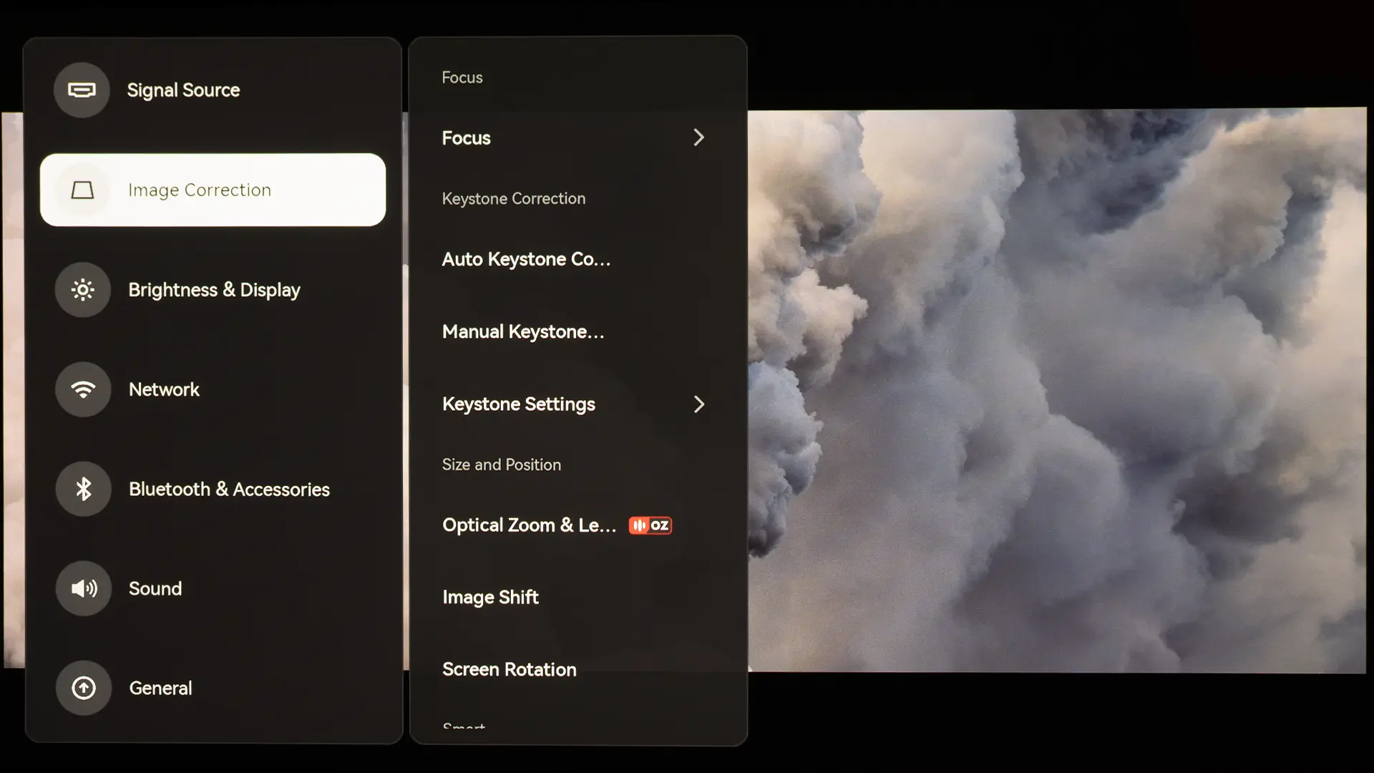
Task: Open Brightness & Display settings
Action: click(x=213, y=290)
